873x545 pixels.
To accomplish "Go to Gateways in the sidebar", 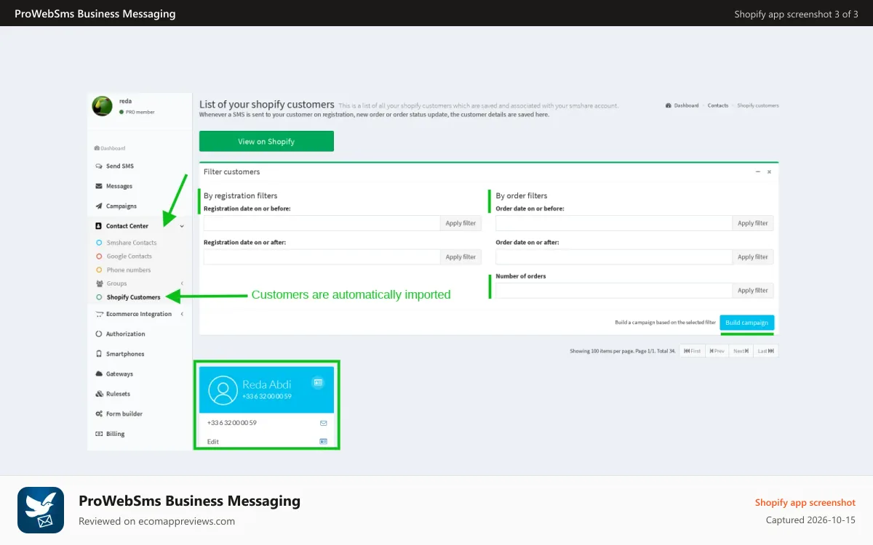I will [120, 374].
